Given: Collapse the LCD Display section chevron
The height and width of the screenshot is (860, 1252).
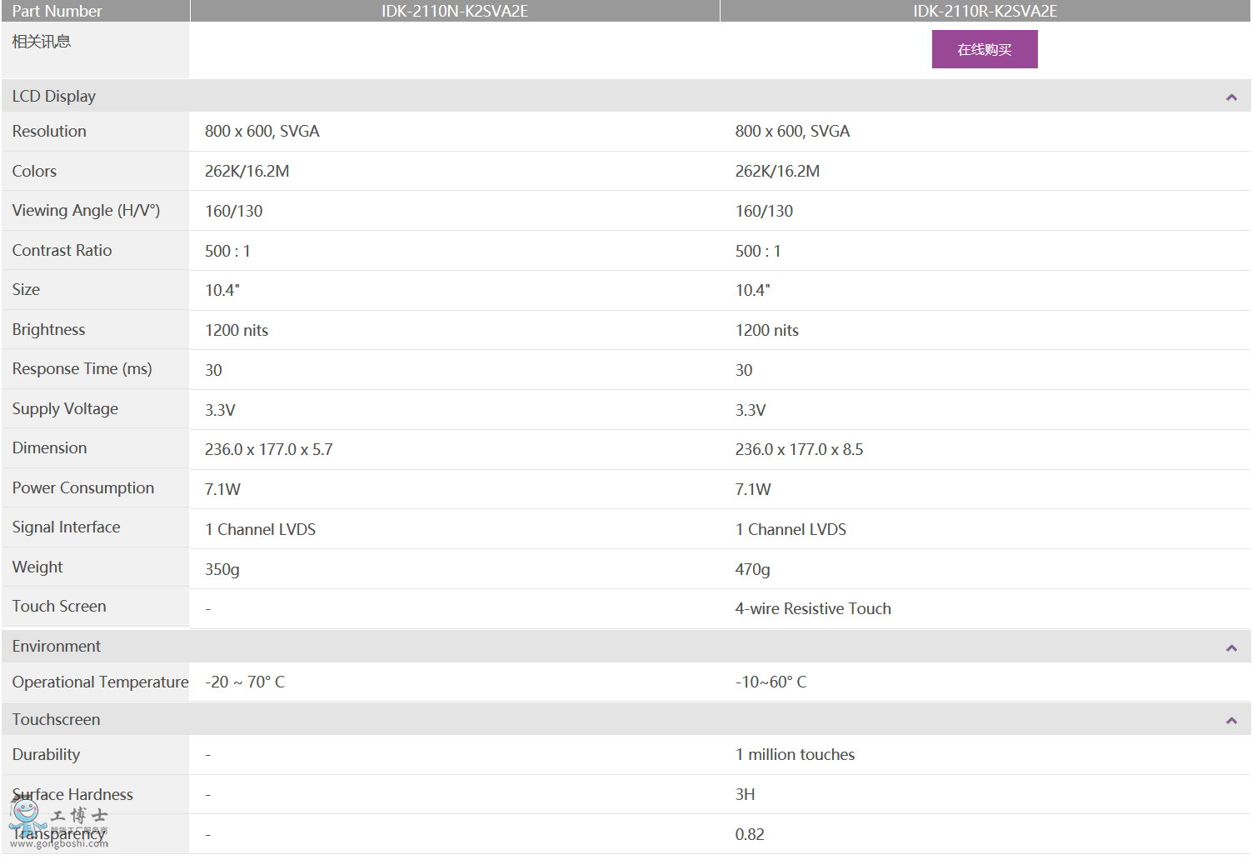Looking at the screenshot, I should tap(1230, 97).
